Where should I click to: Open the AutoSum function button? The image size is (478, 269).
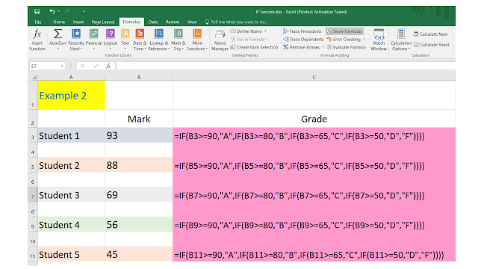(x=58, y=40)
